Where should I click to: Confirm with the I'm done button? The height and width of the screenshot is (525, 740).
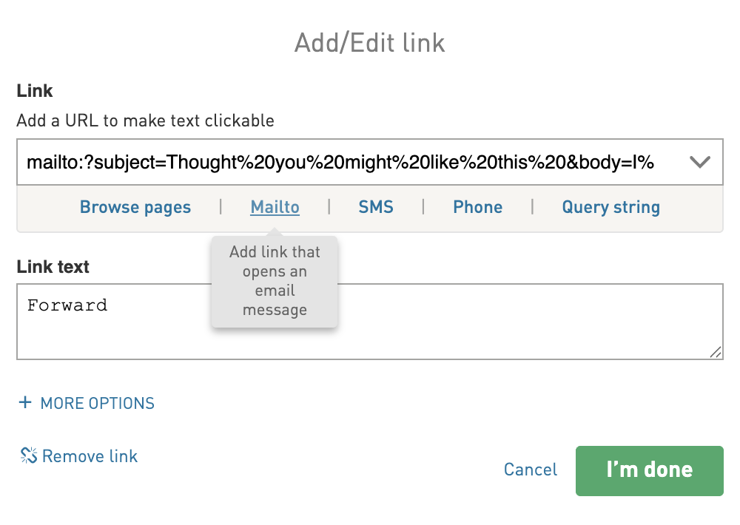pyautogui.click(x=650, y=471)
